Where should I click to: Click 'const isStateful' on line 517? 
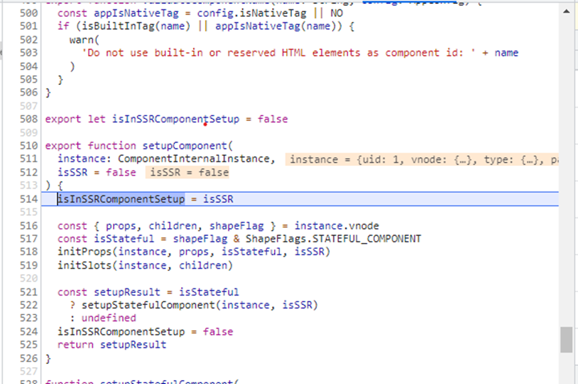point(106,239)
